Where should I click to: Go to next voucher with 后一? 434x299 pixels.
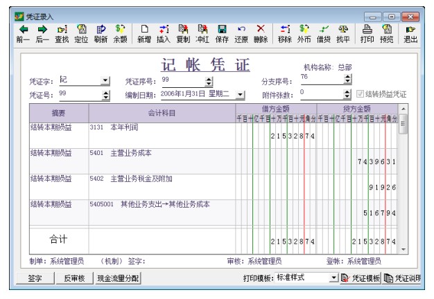(x=42, y=35)
